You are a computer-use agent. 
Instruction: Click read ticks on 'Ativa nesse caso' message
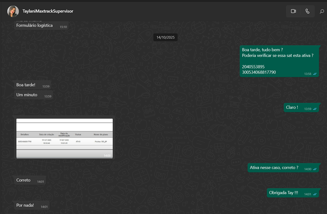pyautogui.click(x=315, y=169)
